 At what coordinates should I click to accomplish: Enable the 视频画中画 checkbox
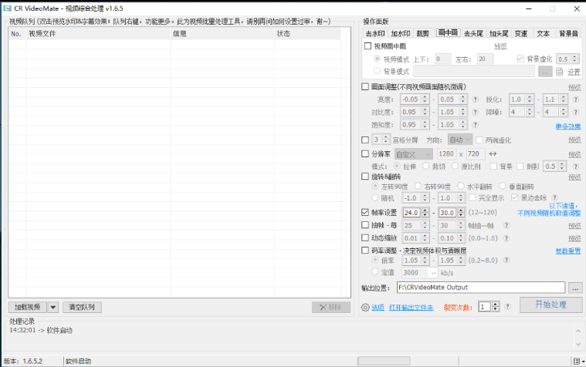click(x=368, y=46)
